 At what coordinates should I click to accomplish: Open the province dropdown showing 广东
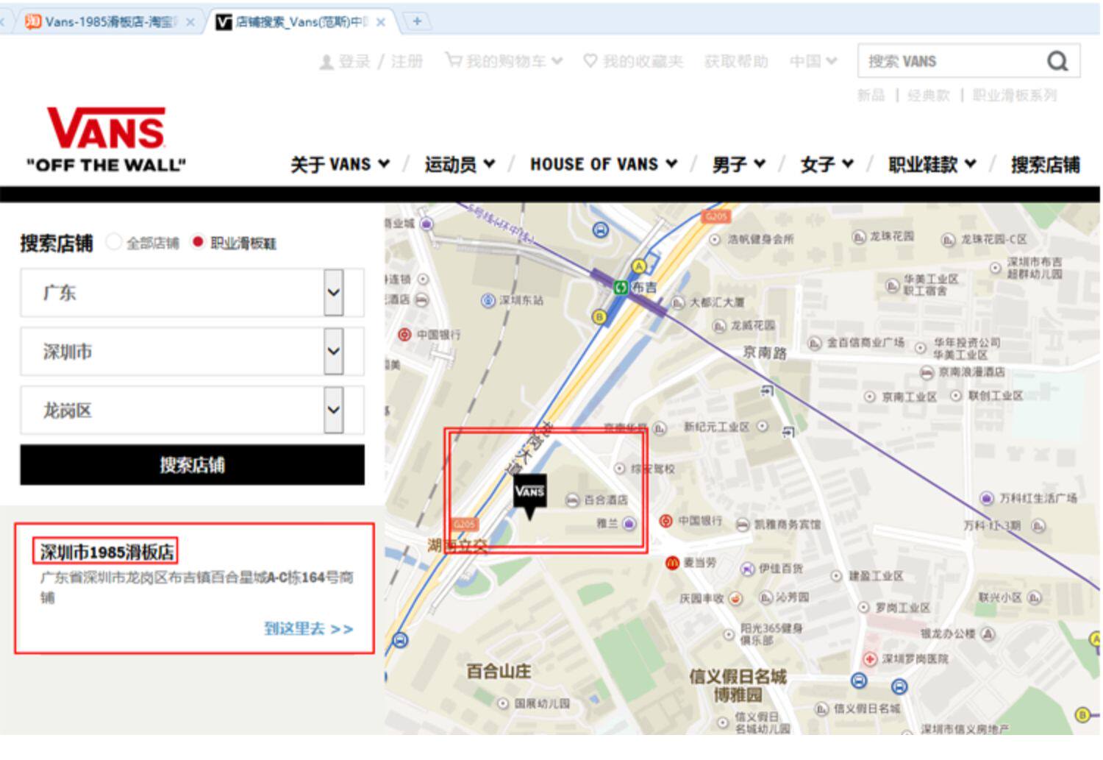click(192, 293)
